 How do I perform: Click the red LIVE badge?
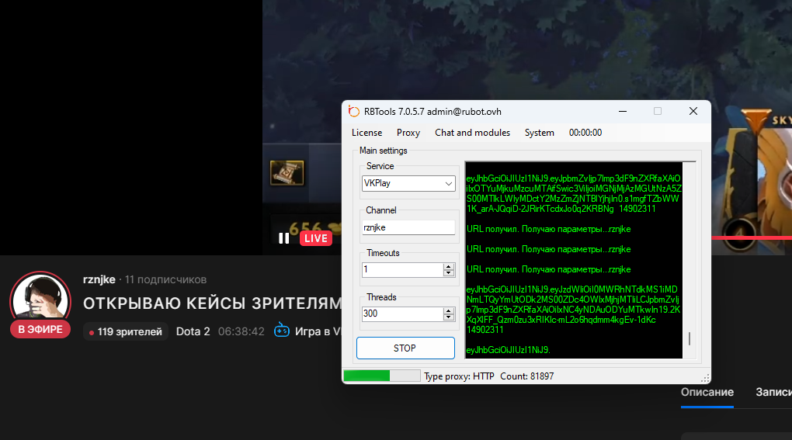click(x=316, y=238)
